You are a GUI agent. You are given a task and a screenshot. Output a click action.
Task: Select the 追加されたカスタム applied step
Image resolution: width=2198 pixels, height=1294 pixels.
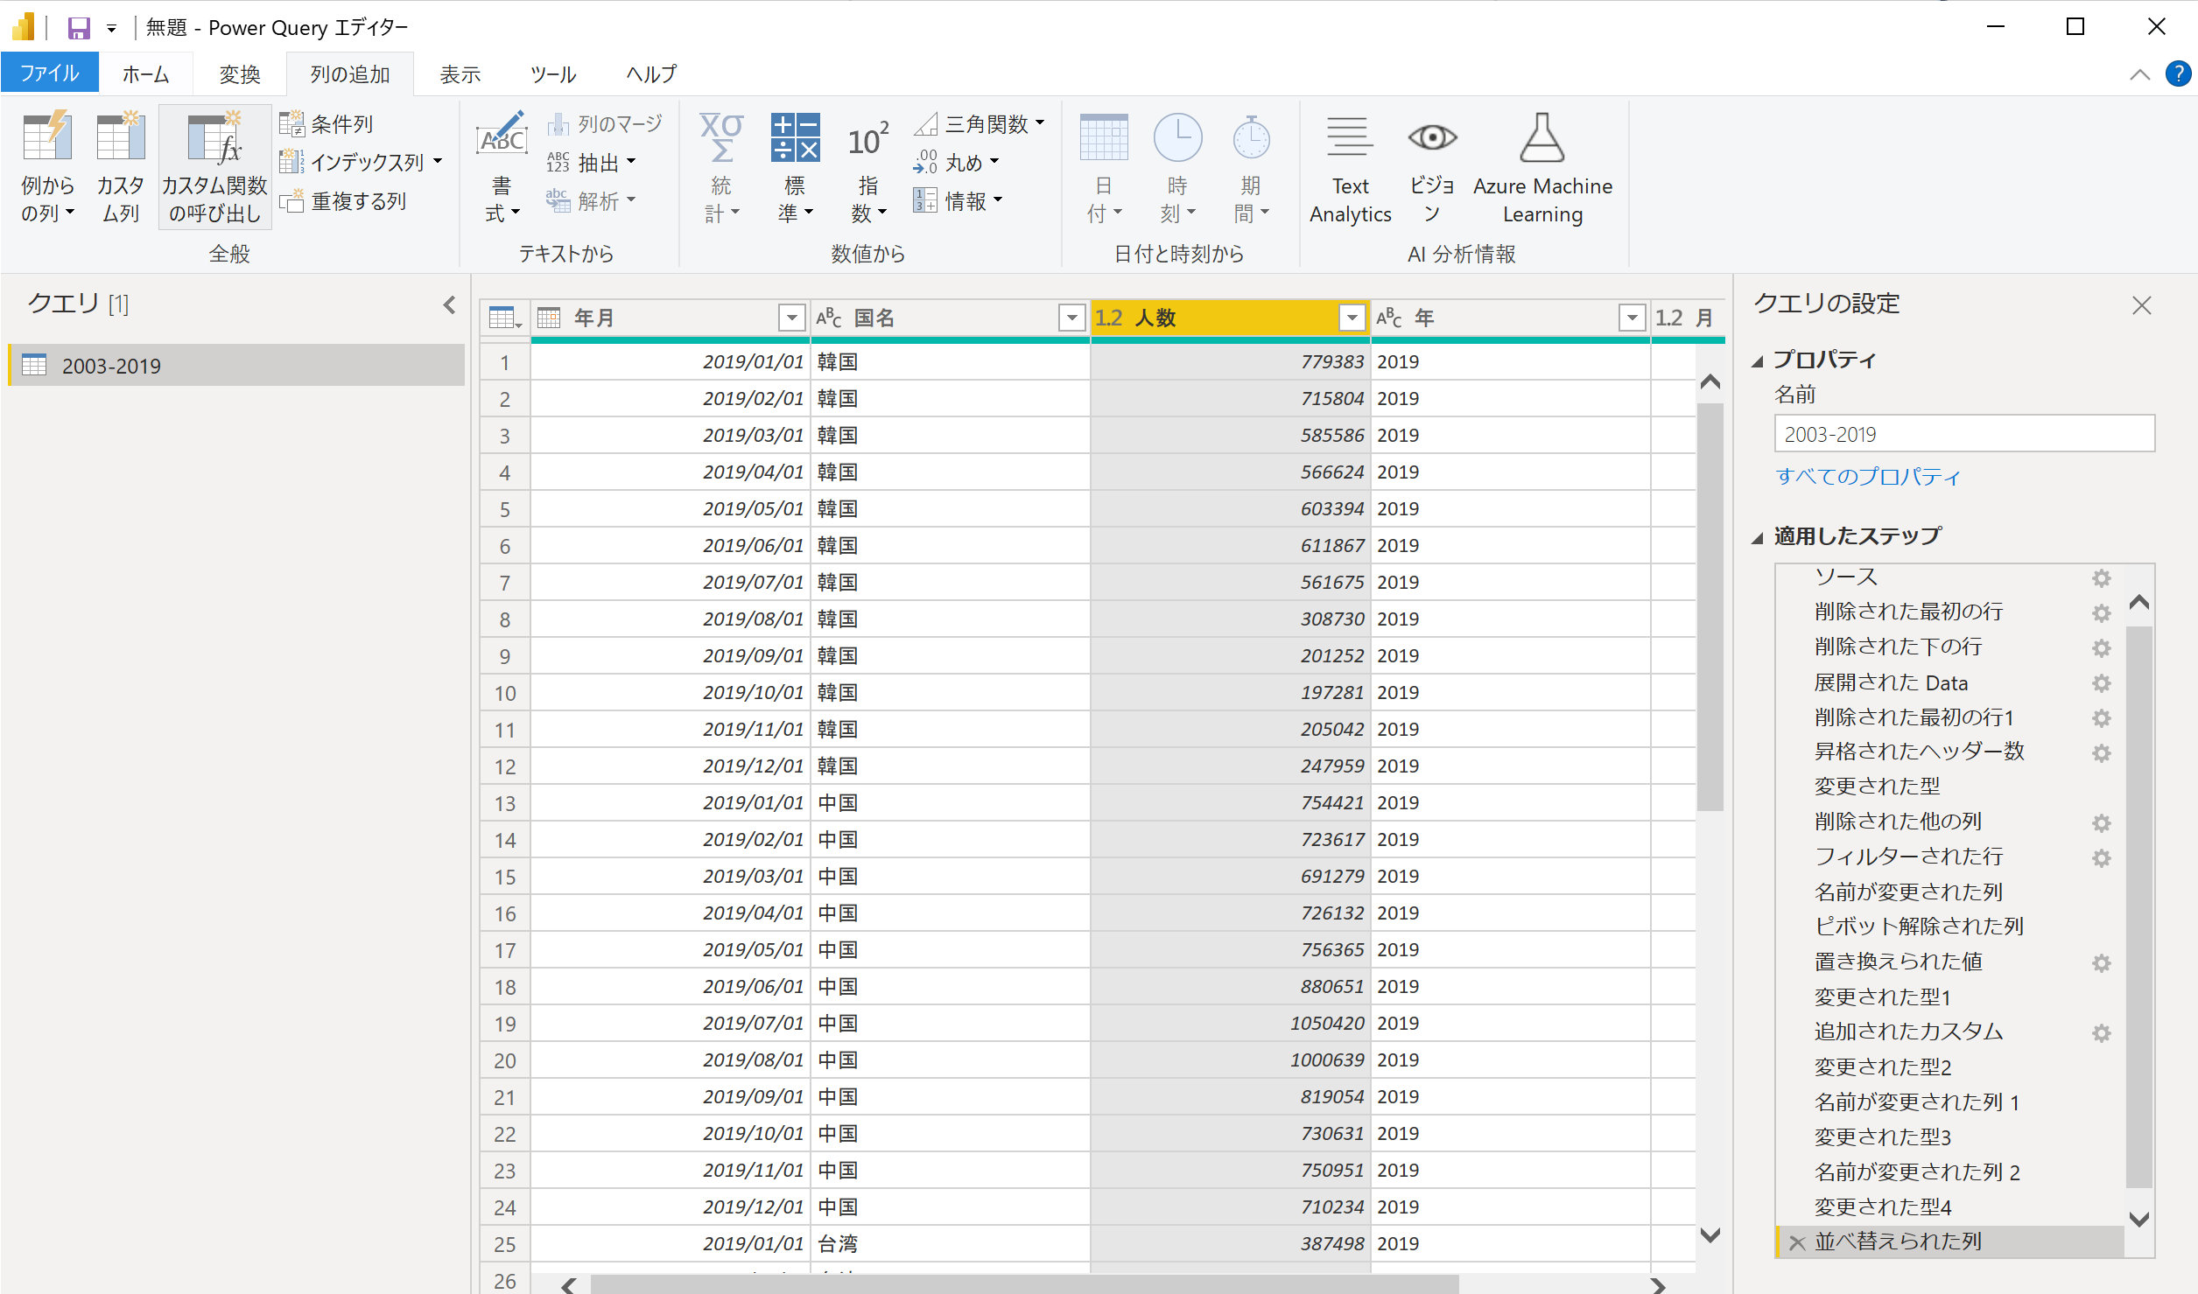pos(1908,1032)
